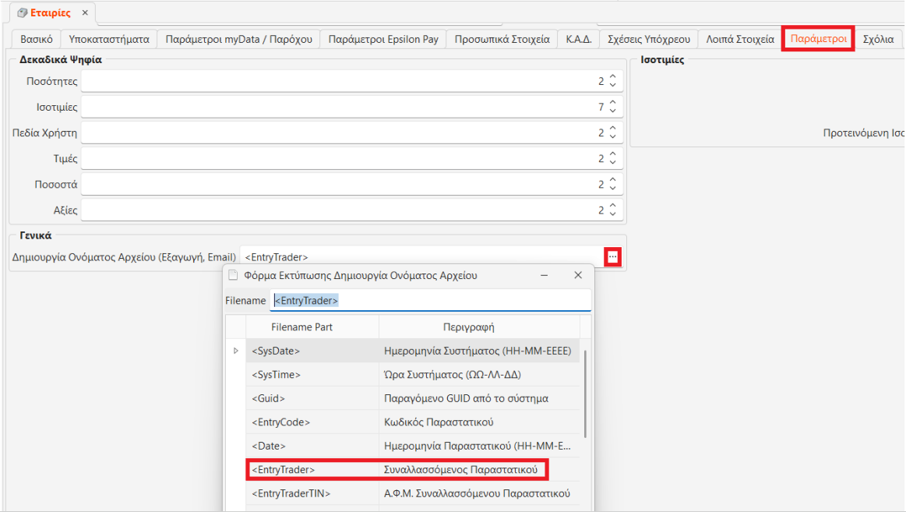The height and width of the screenshot is (512, 906).
Task: Close the Εταιρίες document tab
Action: click(x=85, y=12)
